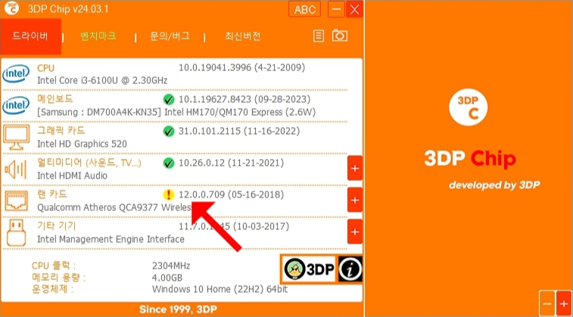Click green check next to 10.26.0.12
The width and height of the screenshot is (573, 317).
pos(169,163)
